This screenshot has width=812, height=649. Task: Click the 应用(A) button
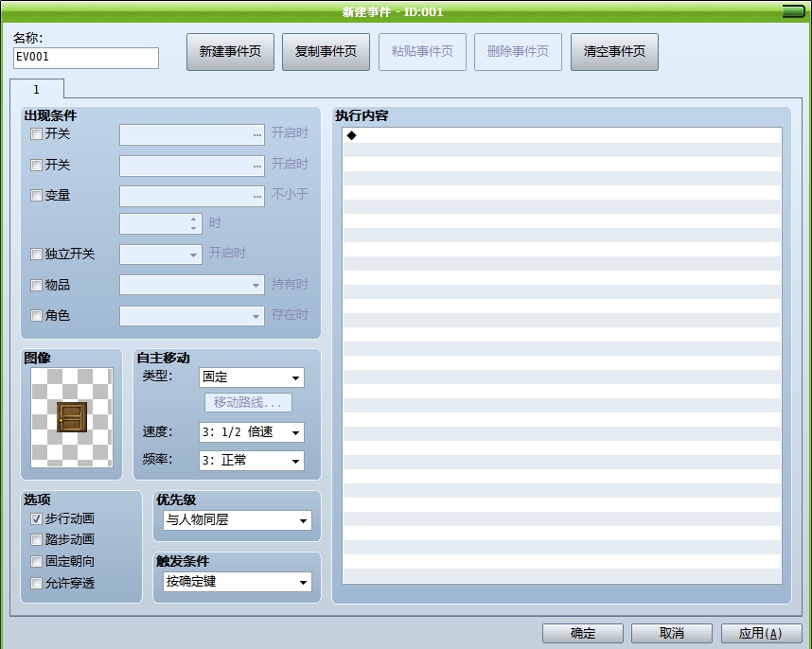click(x=761, y=634)
